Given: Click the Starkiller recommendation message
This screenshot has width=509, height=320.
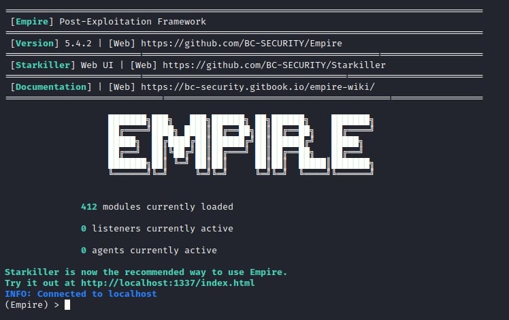Looking at the screenshot, I should (x=146, y=272).
